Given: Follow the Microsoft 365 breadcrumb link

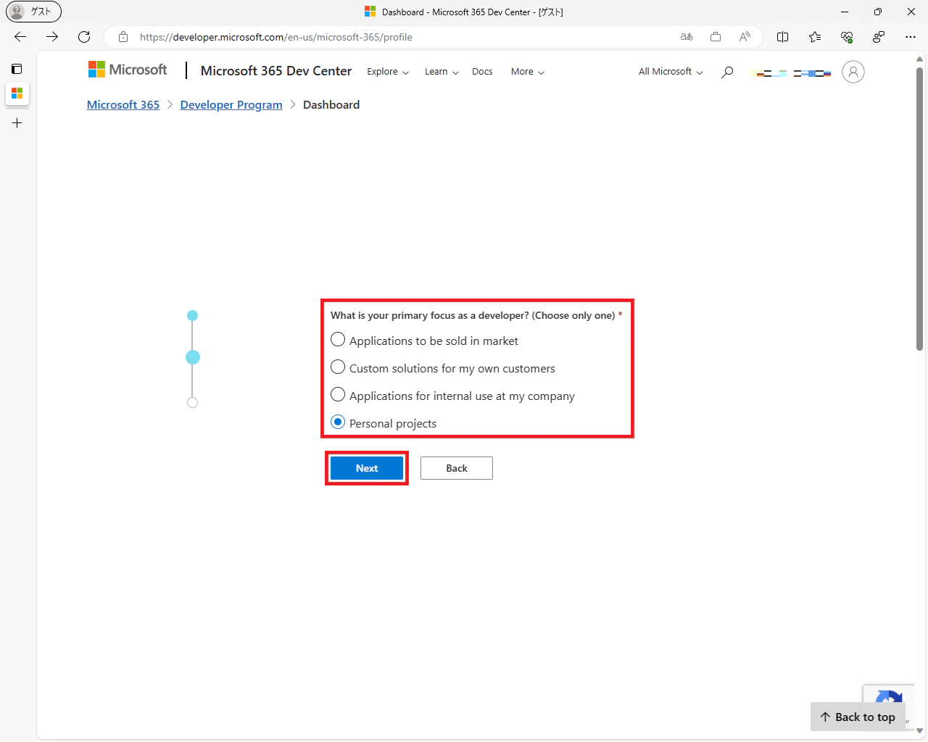Looking at the screenshot, I should click(123, 105).
